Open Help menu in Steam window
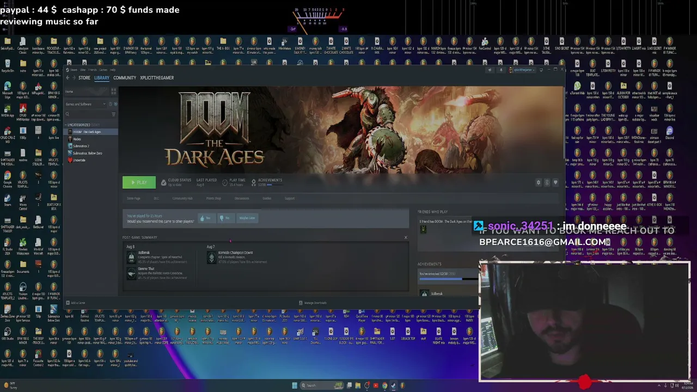This screenshot has height=392, width=697. click(113, 70)
